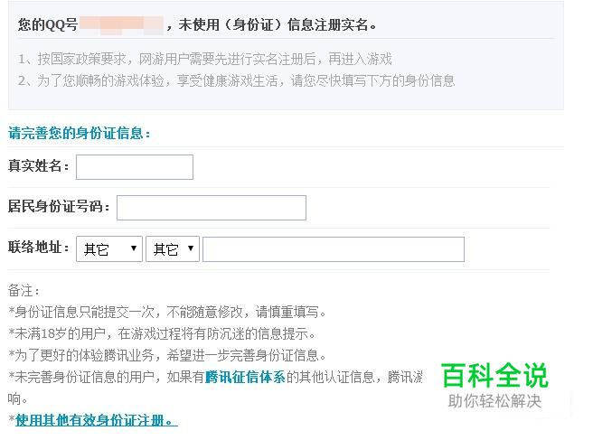Click notice line two about 健康游戏生活
This screenshot has height=440, width=593.
236,80
